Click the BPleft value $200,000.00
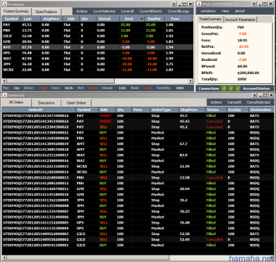This screenshot has height=262, width=276. tap(248, 73)
